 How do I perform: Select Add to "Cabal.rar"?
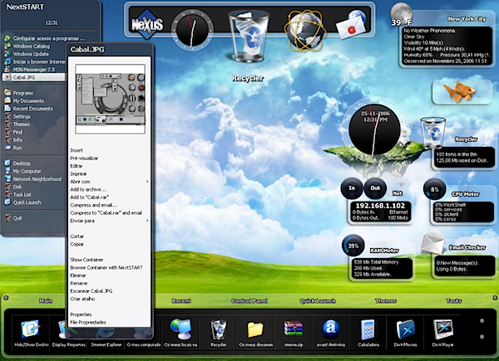[x=90, y=198]
